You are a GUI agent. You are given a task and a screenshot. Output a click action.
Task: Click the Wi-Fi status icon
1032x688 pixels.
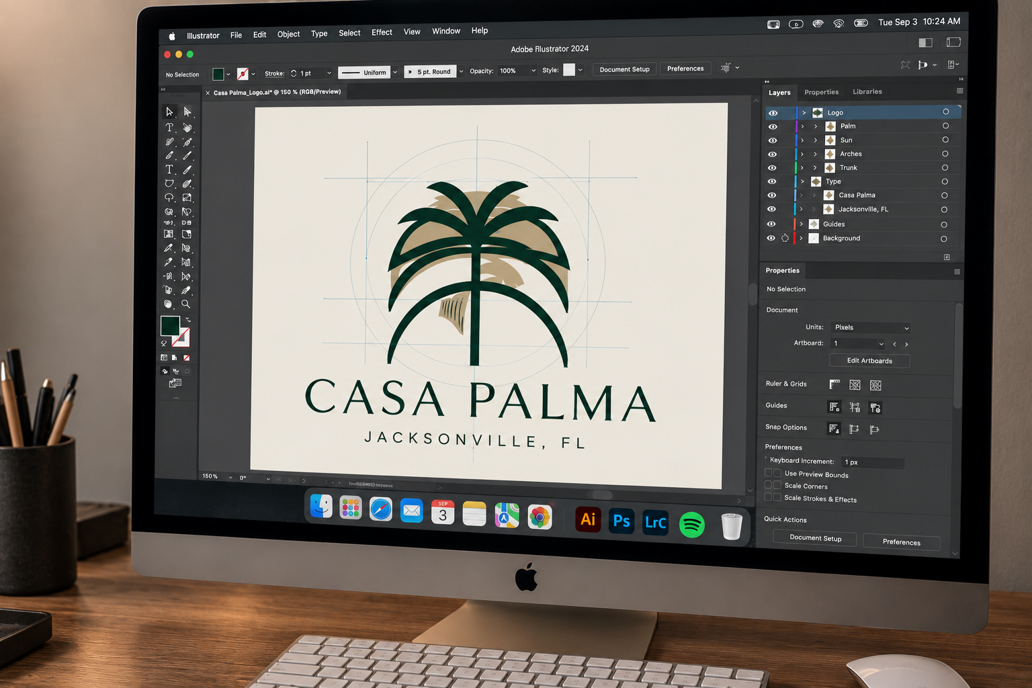coord(838,24)
